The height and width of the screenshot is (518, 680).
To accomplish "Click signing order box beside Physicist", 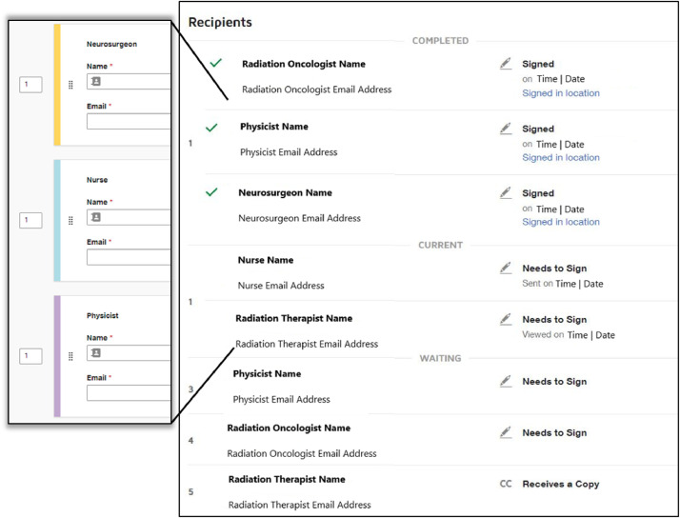I will click(x=30, y=356).
